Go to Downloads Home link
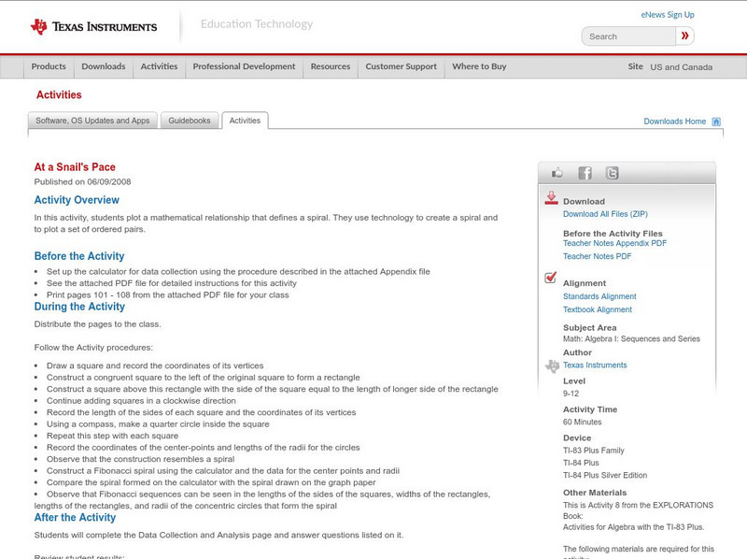Image resolution: width=747 pixels, height=559 pixels. pyautogui.click(x=674, y=122)
